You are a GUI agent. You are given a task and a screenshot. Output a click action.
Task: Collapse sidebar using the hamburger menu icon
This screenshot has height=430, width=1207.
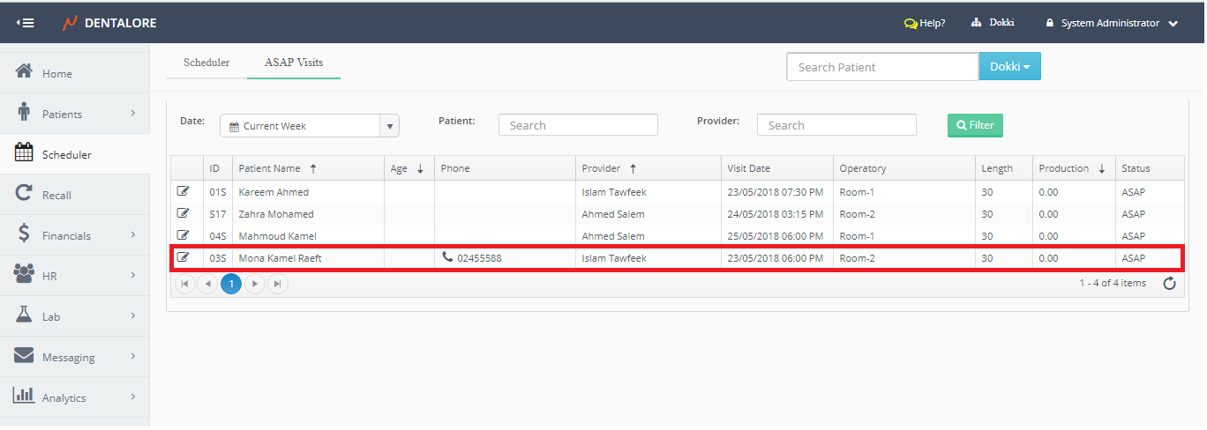(x=25, y=23)
